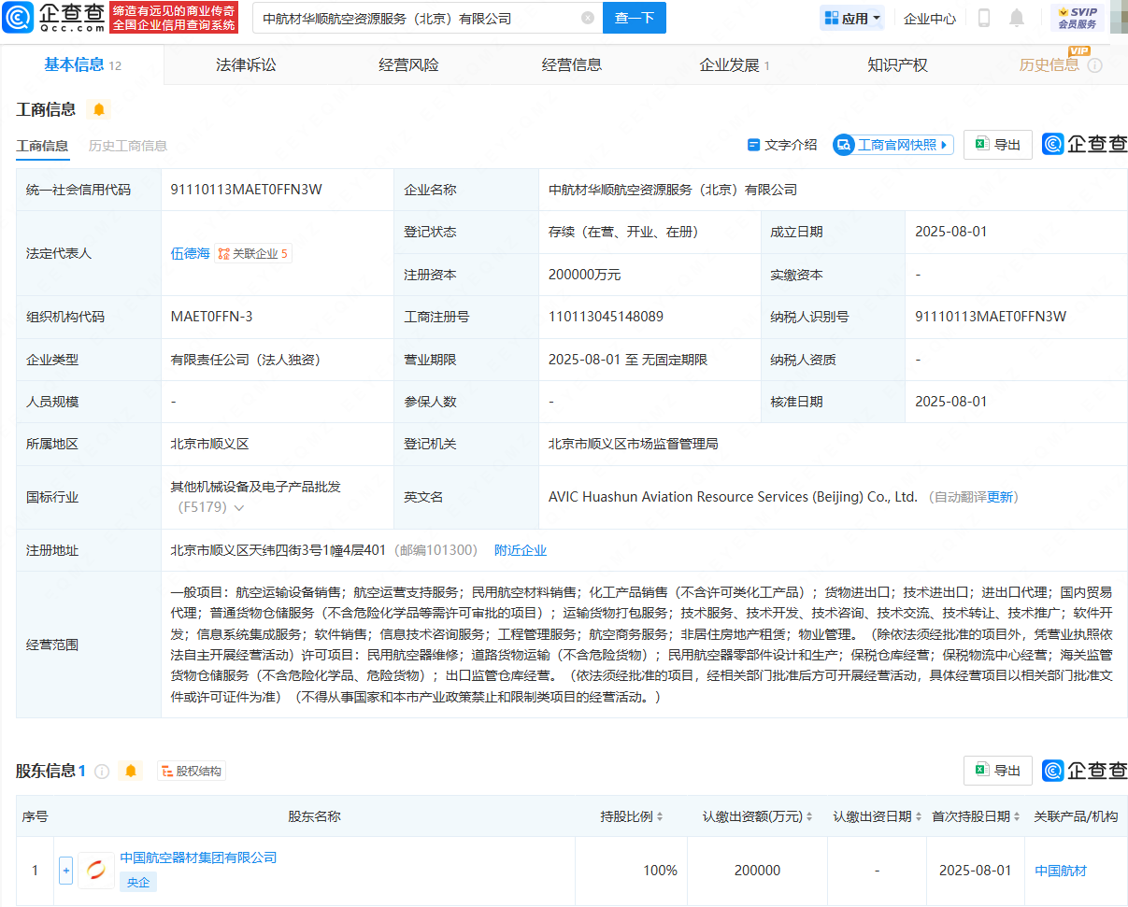Open 企业中心 link
1128x907 pixels.
(x=930, y=18)
